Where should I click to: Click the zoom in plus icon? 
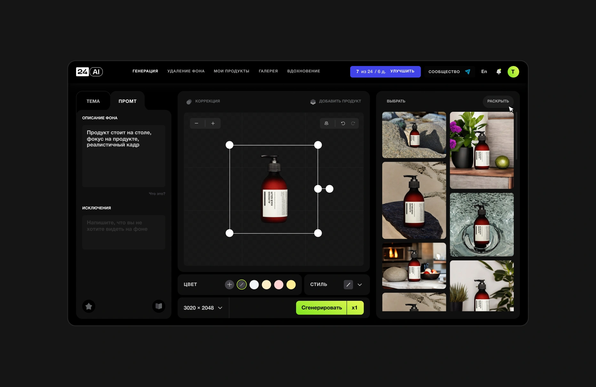point(213,123)
